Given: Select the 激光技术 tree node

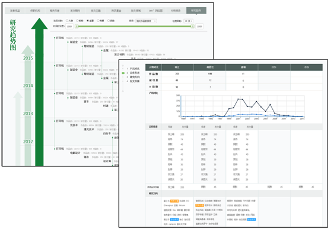Looking at the screenshot, I should 89,130.
